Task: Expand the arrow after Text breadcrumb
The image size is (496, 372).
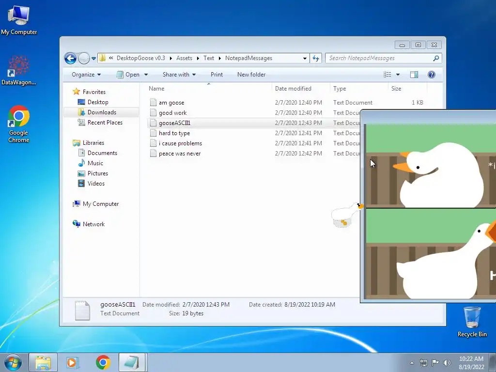Action: (x=220, y=58)
